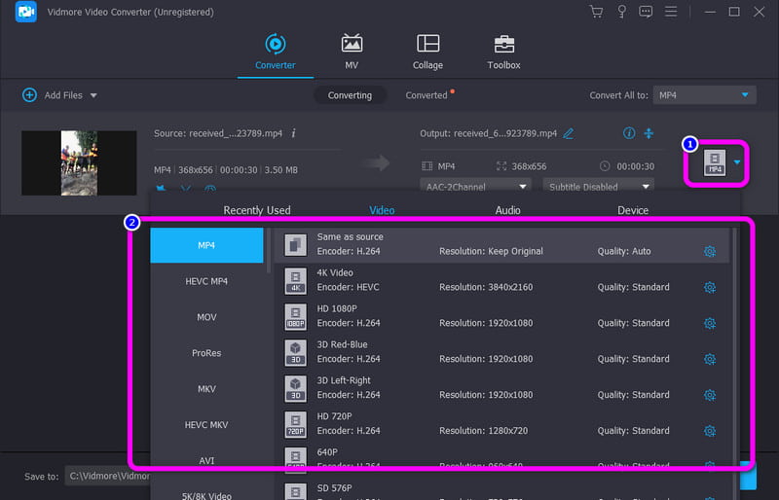Switch to the Audio format tab
This screenshot has width=779, height=500.
507,210
